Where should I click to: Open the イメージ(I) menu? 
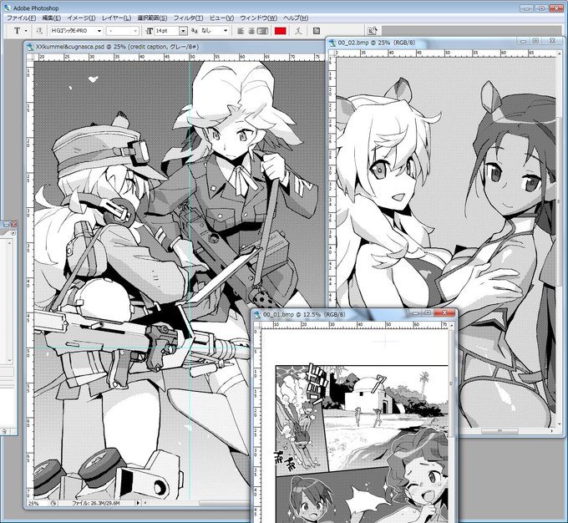(x=81, y=18)
